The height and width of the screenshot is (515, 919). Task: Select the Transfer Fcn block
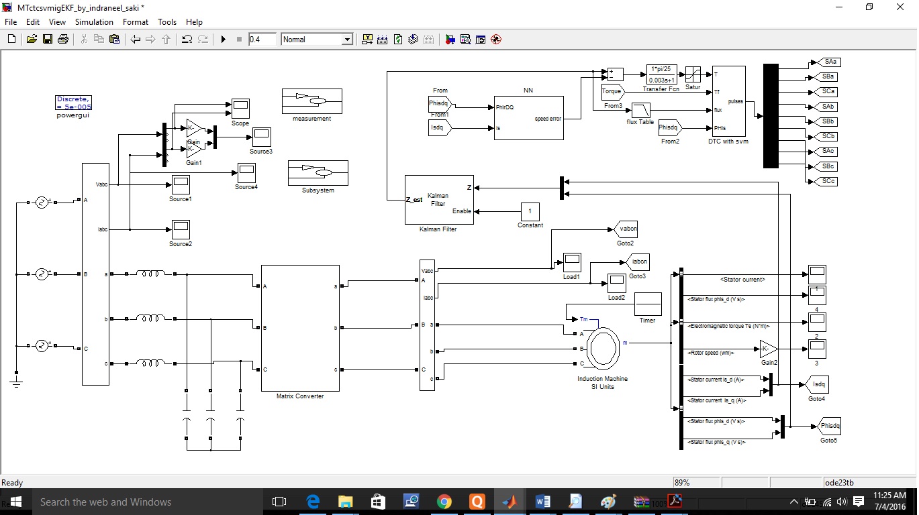(x=662, y=74)
